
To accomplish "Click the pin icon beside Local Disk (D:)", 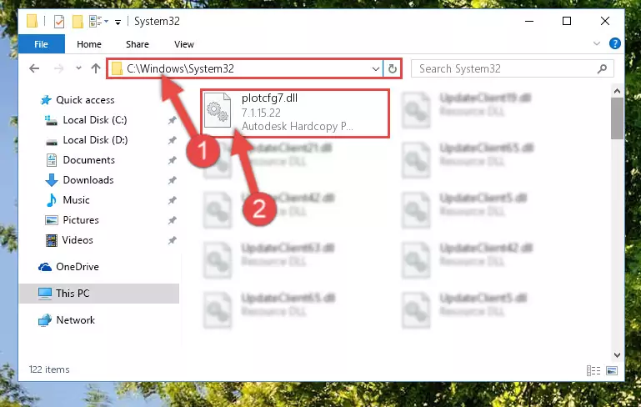I will 172,140.
